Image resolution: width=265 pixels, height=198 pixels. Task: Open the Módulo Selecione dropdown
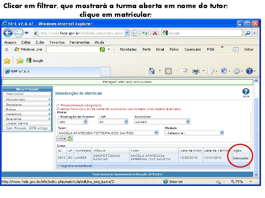pyautogui.click(x=194, y=133)
